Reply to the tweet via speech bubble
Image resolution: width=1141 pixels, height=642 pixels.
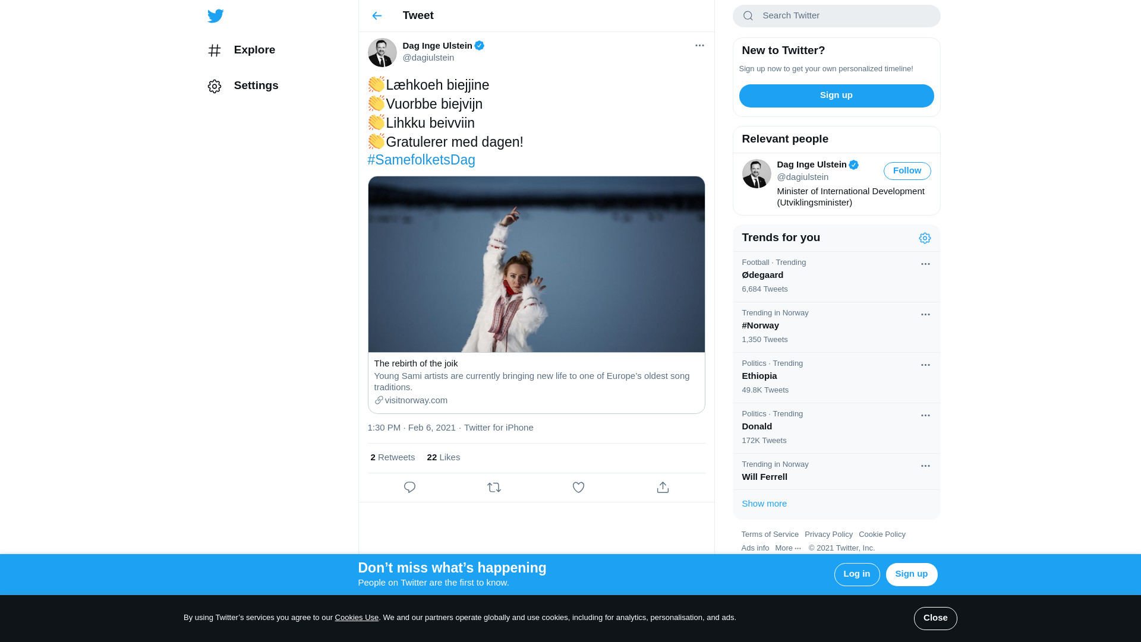[409, 488]
